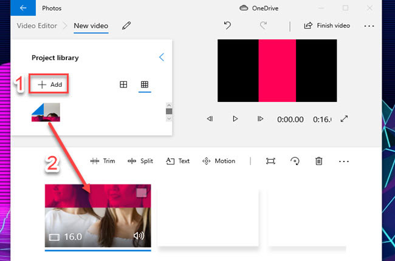Viewport: 395px width, 261px height.
Task: Select the 16.0 second storyboard clip
Action: coord(98,215)
